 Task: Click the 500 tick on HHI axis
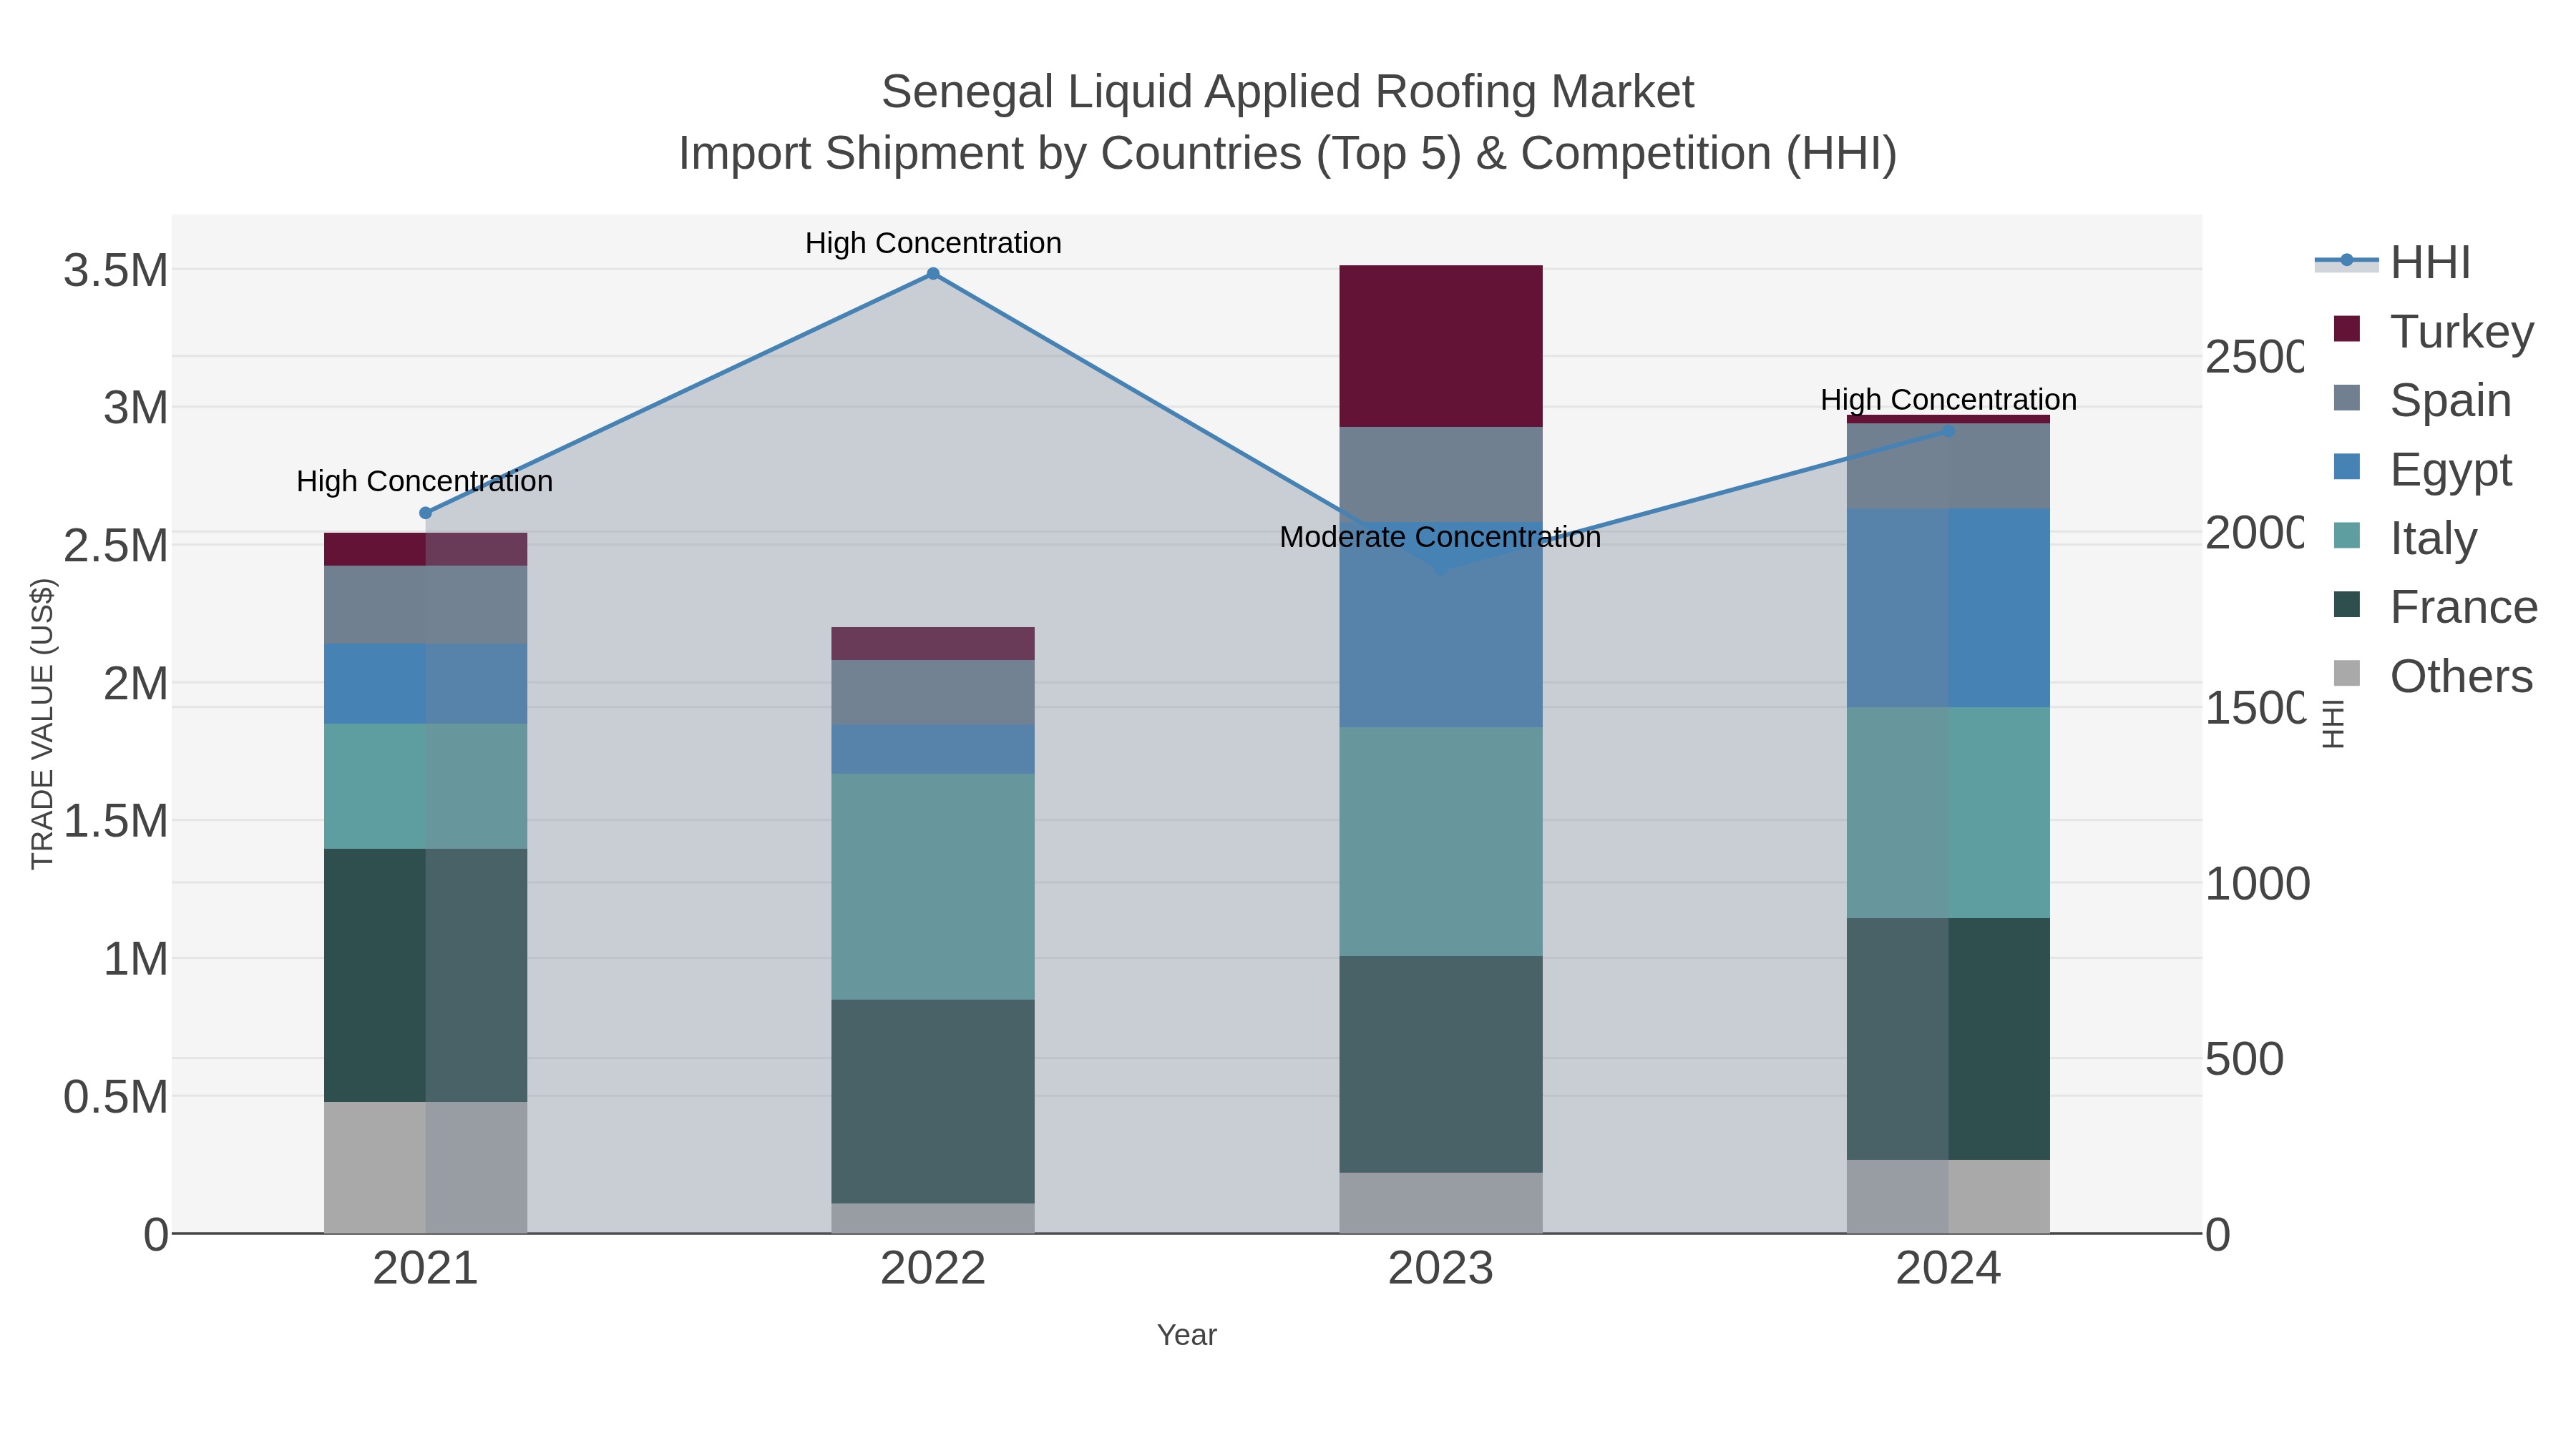click(2244, 1059)
